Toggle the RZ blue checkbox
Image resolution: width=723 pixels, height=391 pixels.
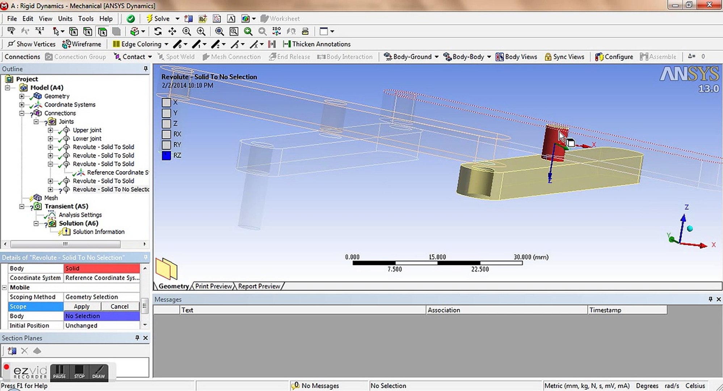click(166, 156)
